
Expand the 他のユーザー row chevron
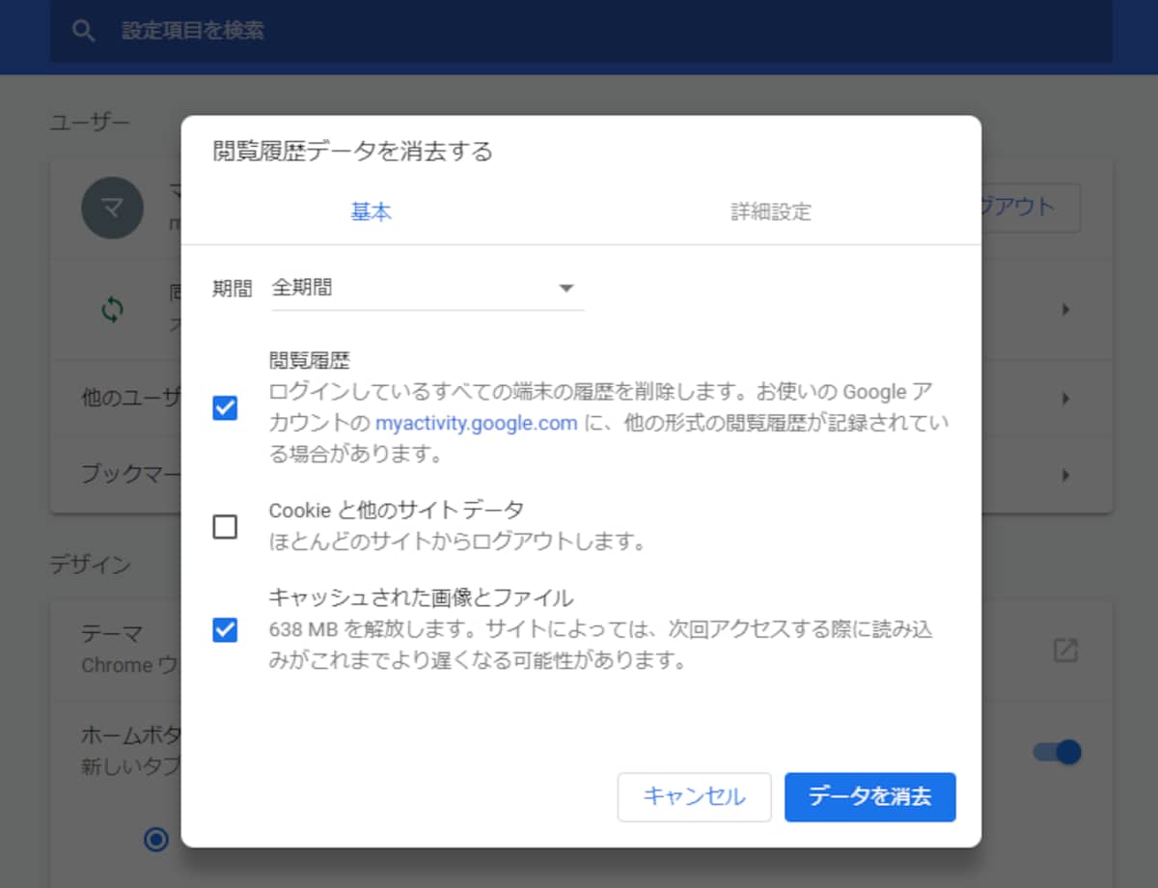[x=1066, y=399]
